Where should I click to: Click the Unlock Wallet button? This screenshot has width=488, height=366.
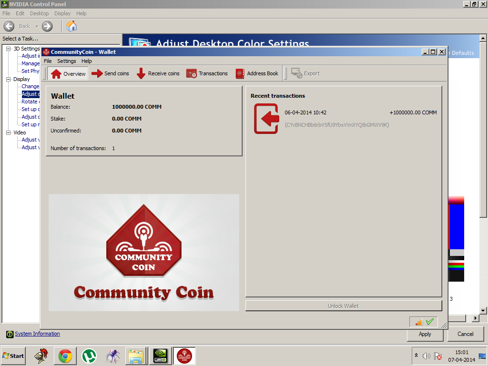pyautogui.click(x=344, y=305)
